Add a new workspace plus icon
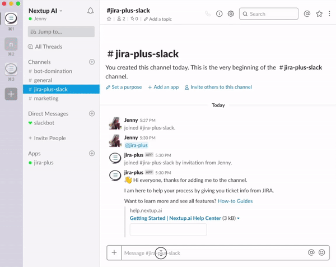This screenshot has height=267, width=336. pos(11,95)
